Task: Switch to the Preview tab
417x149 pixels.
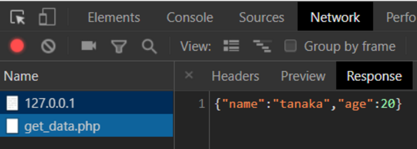Action: click(x=303, y=76)
